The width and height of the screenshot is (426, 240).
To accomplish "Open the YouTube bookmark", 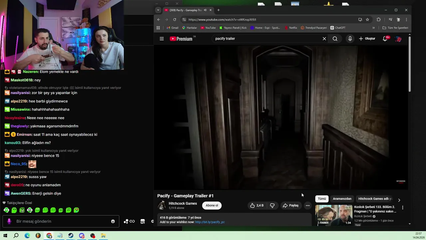I will click(x=208, y=28).
